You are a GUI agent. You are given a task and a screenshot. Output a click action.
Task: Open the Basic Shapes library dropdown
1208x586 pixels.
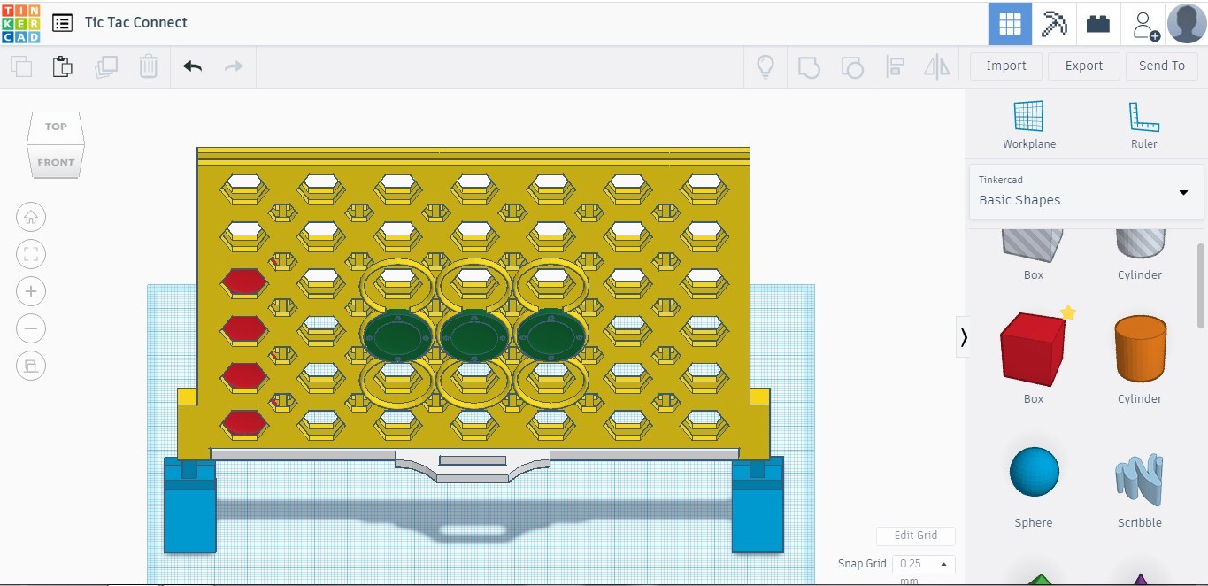[x=1087, y=191]
